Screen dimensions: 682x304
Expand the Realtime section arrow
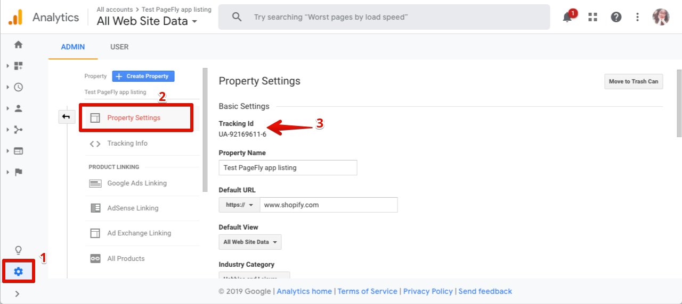[7, 87]
